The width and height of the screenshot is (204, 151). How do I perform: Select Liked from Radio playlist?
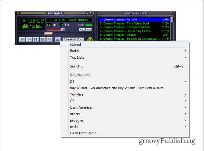coord(125,133)
